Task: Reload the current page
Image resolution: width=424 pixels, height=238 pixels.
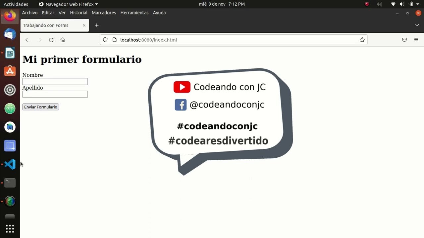Action: pyautogui.click(x=51, y=40)
